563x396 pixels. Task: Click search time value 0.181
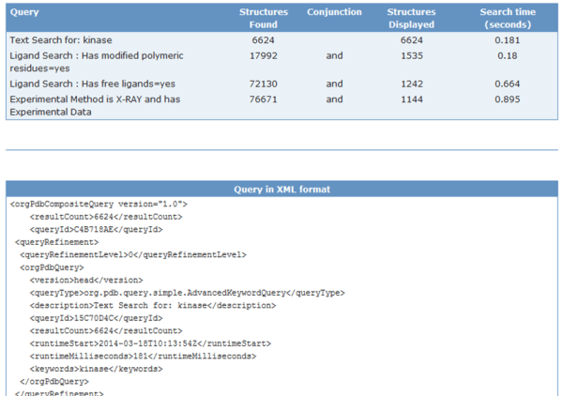pyautogui.click(x=508, y=40)
